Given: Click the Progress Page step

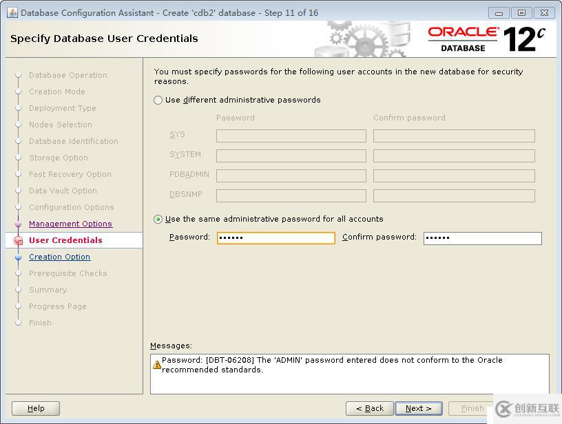Looking at the screenshot, I should pos(58,306).
